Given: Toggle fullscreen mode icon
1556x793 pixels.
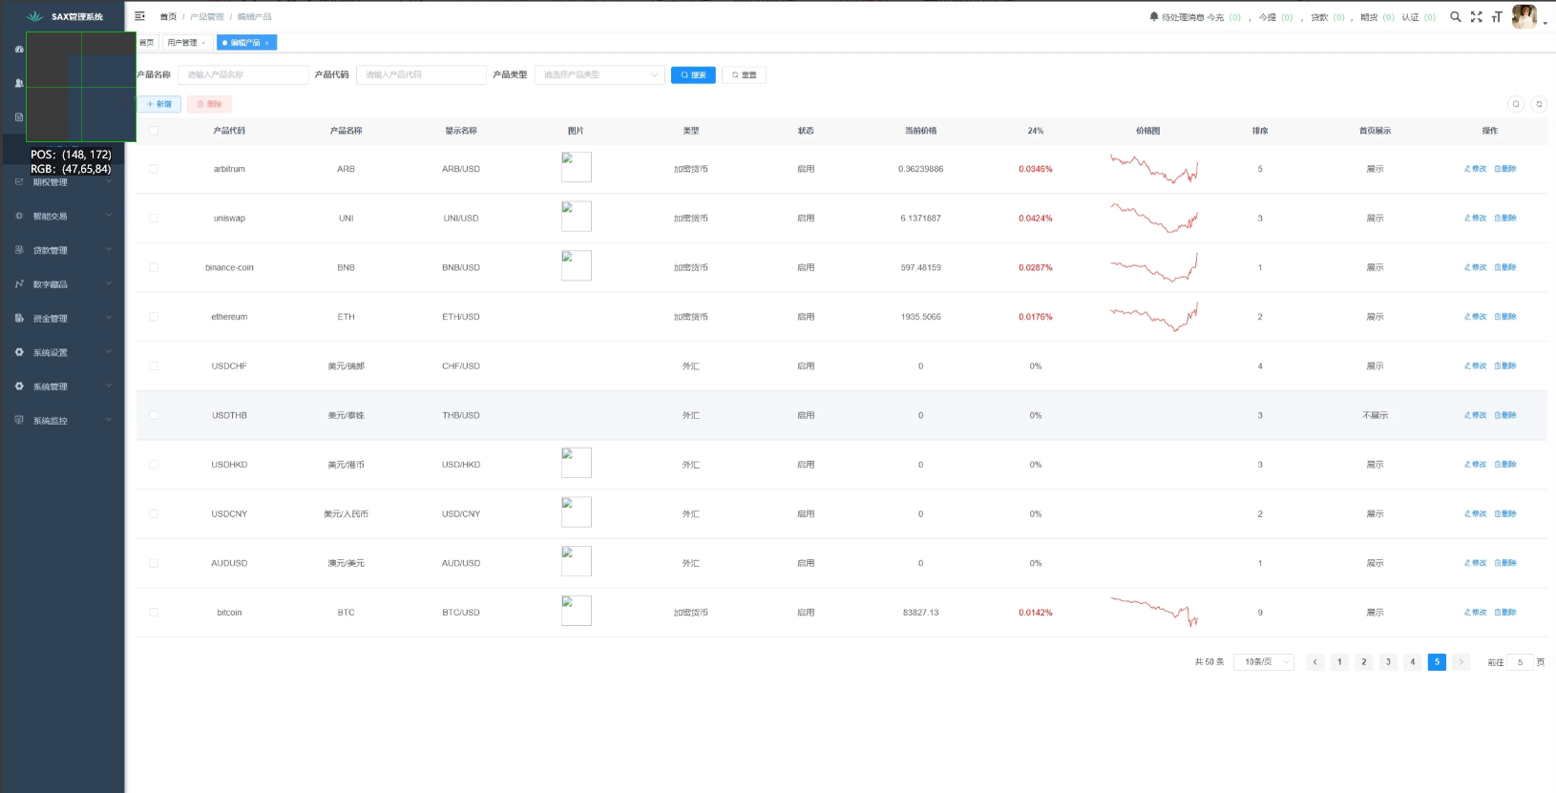Looking at the screenshot, I should 1476,16.
